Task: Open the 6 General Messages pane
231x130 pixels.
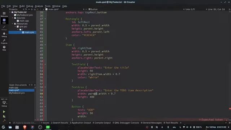Action: click(x=151, y=123)
